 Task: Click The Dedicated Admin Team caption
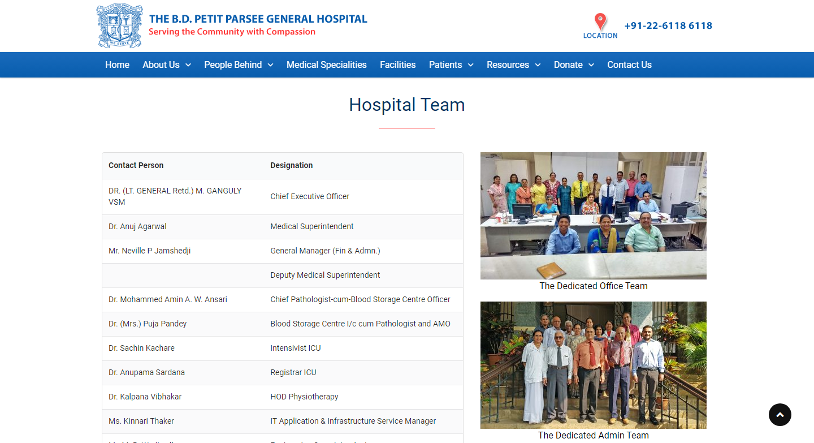(x=594, y=435)
